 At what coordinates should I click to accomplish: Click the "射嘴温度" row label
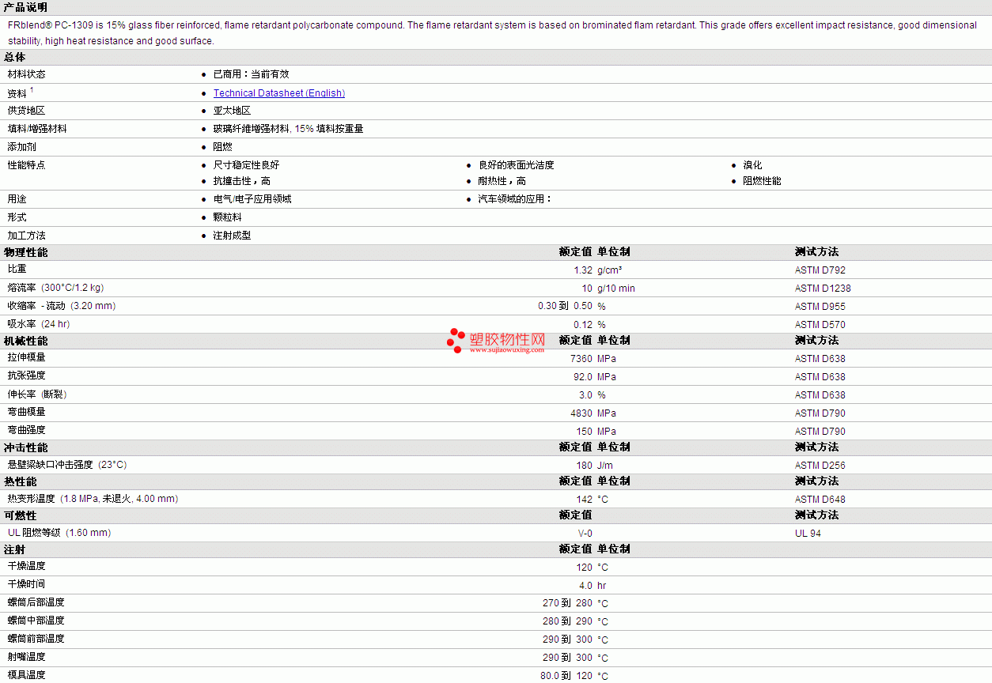(27, 657)
